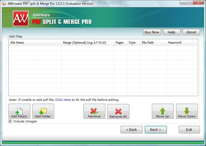The image size is (206, 146).
Task: Go to the previous step with Back
Action: point(131,130)
